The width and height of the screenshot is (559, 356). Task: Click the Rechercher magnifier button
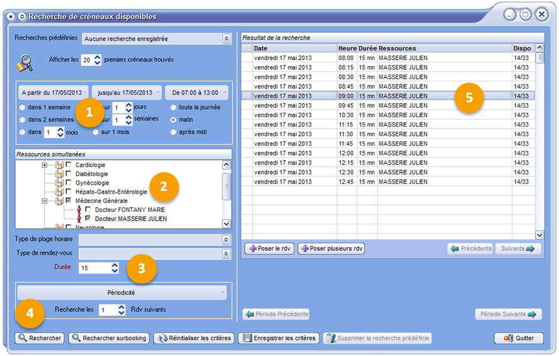coord(40,338)
